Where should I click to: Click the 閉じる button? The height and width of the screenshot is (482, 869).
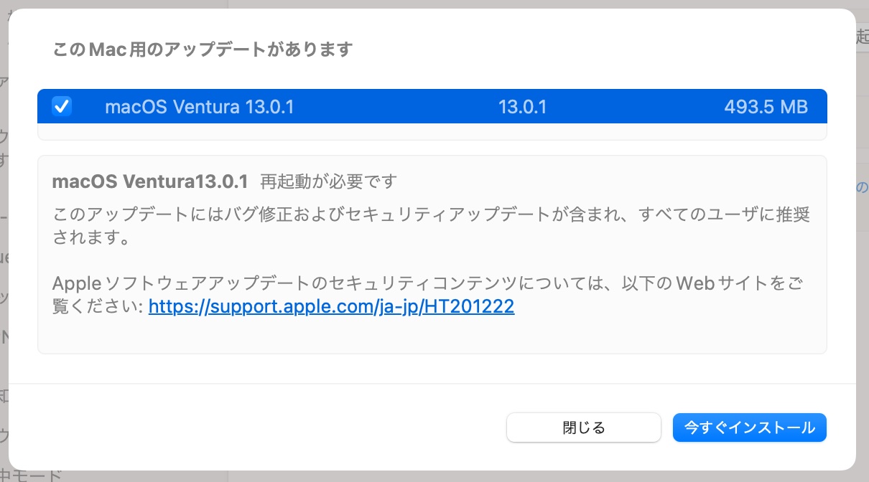pyautogui.click(x=583, y=427)
